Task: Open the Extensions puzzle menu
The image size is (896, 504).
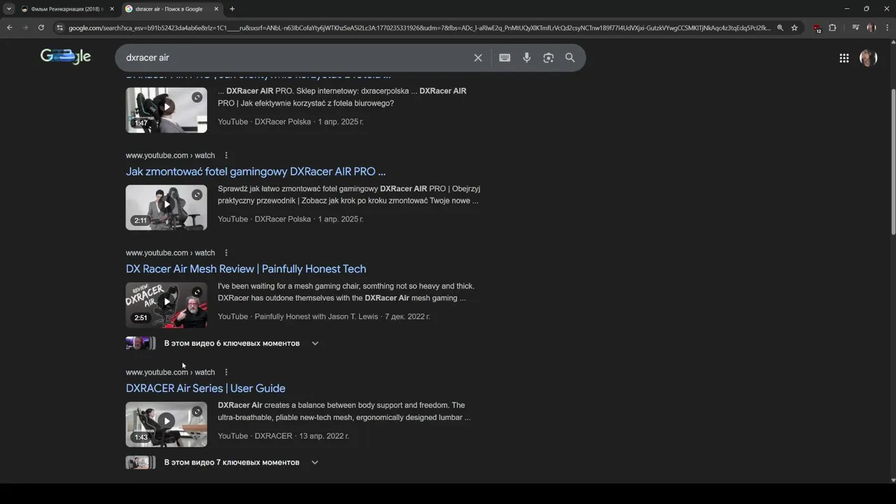Action: 832,28
